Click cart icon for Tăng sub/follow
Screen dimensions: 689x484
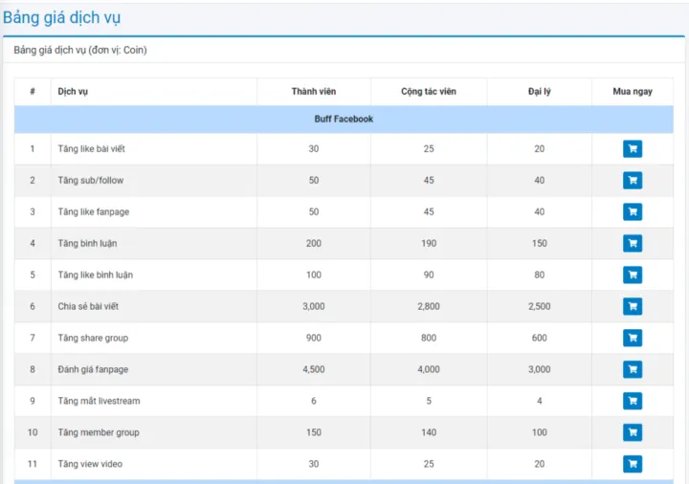point(632,180)
